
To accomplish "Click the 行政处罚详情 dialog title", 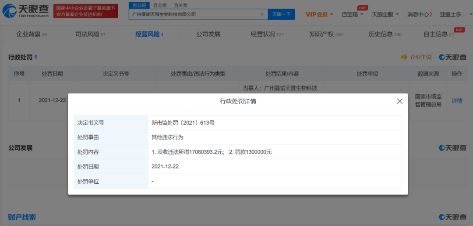I will pyautogui.click(x=238, y=101).
